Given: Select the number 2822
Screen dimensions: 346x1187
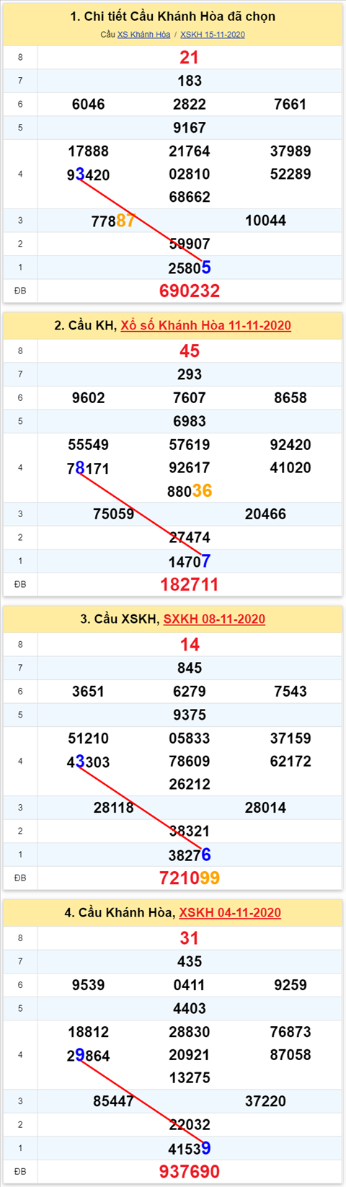Looking at the screenshot, I should click(x=190, y=105).
